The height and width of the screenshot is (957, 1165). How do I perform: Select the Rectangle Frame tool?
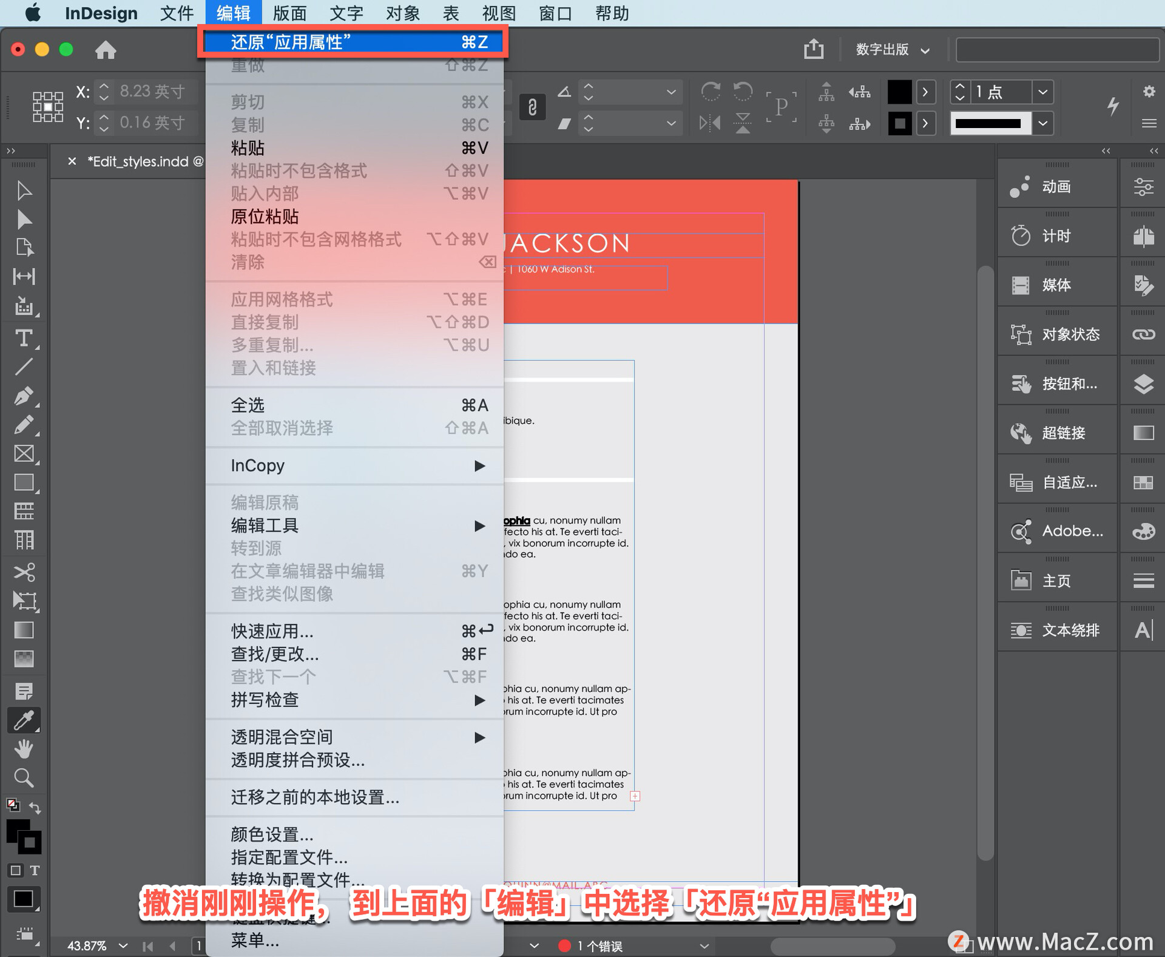click(24, 454)
